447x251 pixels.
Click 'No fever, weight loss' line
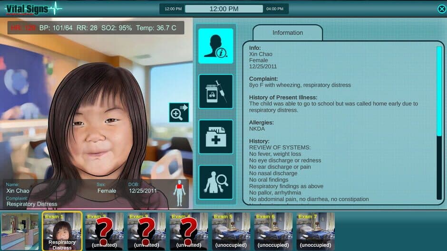(275, 154)
